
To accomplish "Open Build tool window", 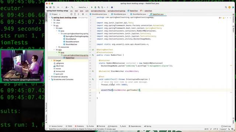I will 123,126.
